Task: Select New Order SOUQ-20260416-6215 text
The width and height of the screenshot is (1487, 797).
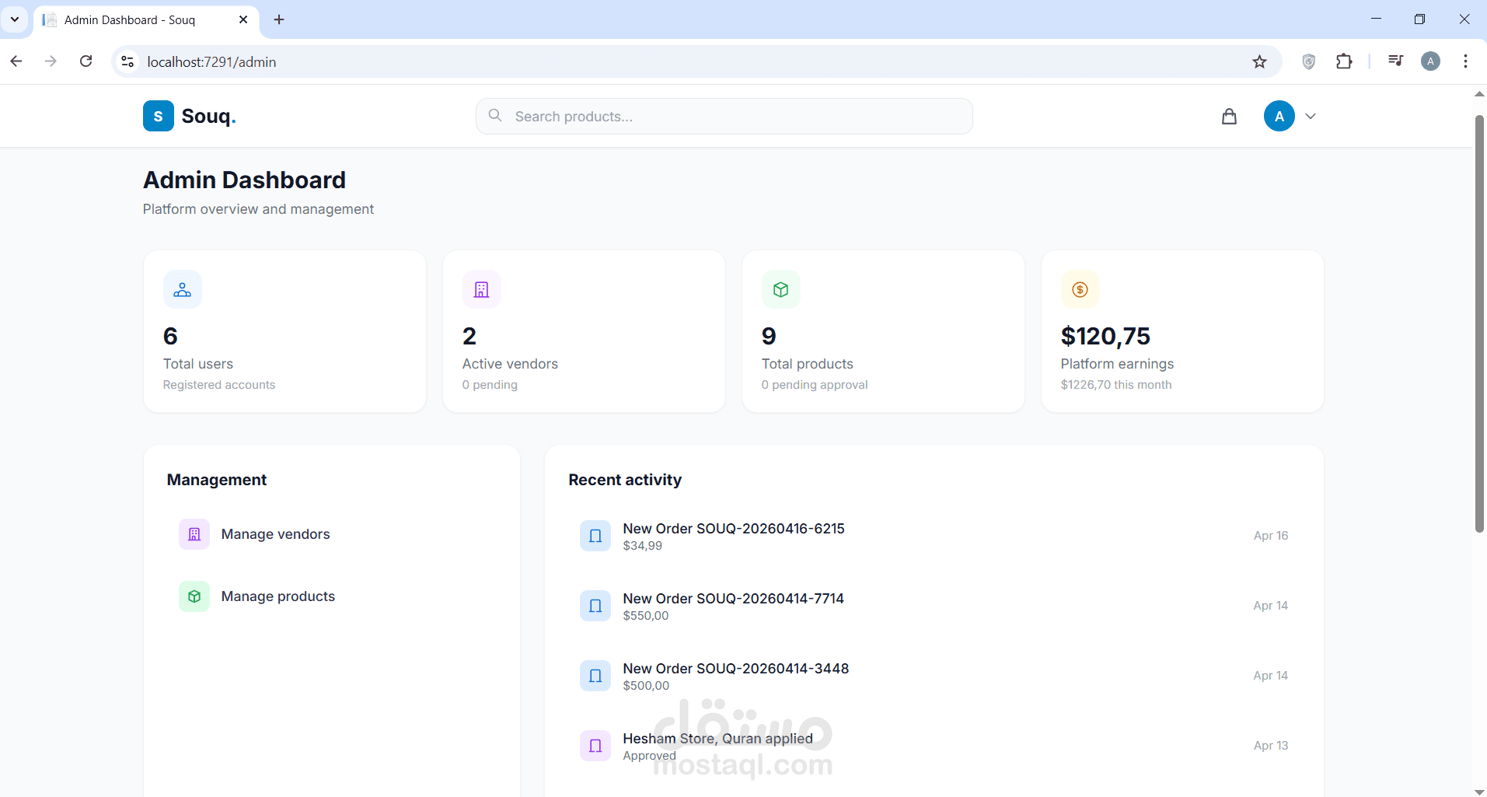Action: click(734, 528)
